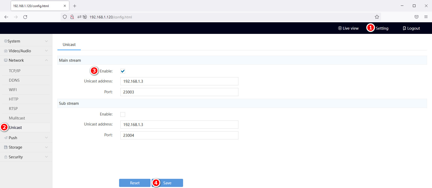Screen dimensions: 432x188
Task: Click the tracking protection shield icon
Action: click(65, 17)
